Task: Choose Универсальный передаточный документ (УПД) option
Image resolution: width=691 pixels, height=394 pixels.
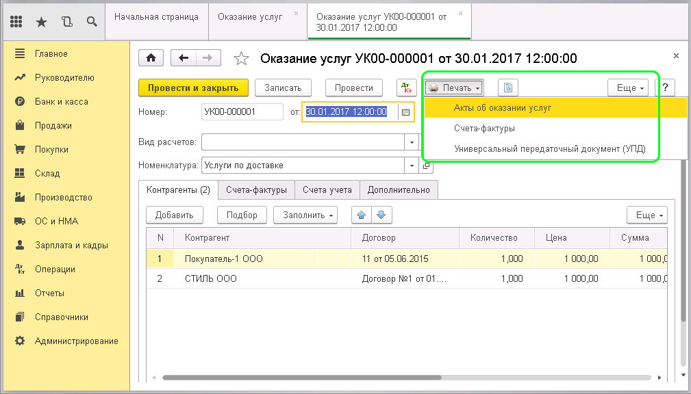Action: (x=555, y=148)
